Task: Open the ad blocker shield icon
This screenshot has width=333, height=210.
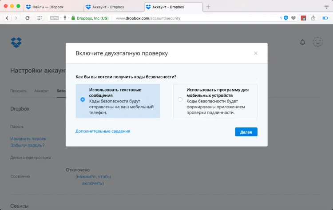Action: pos(286,18)
